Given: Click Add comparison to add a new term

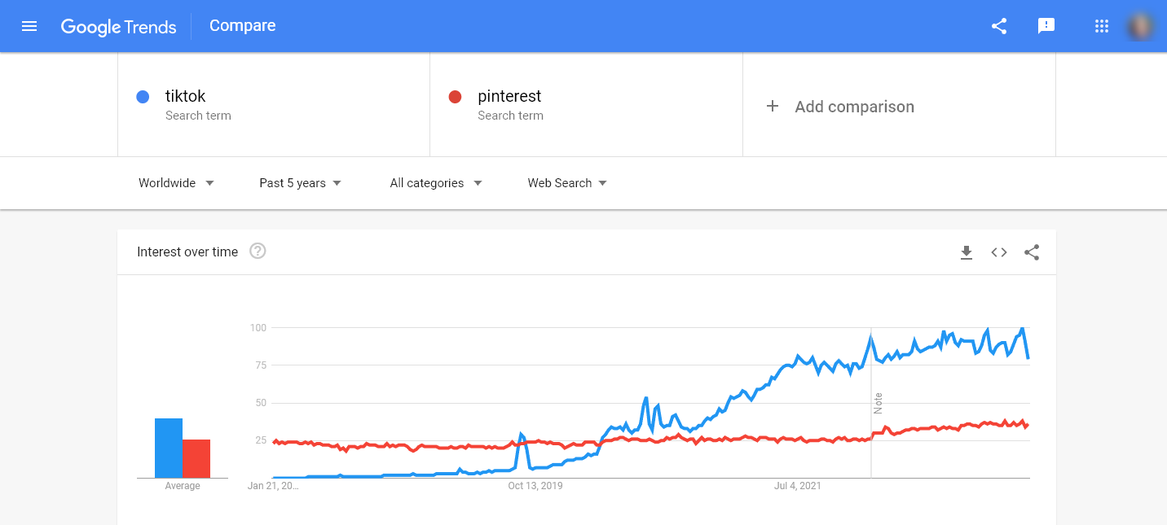Looking at the screenshot, I should pyautogui.click(x=841, y=106).
